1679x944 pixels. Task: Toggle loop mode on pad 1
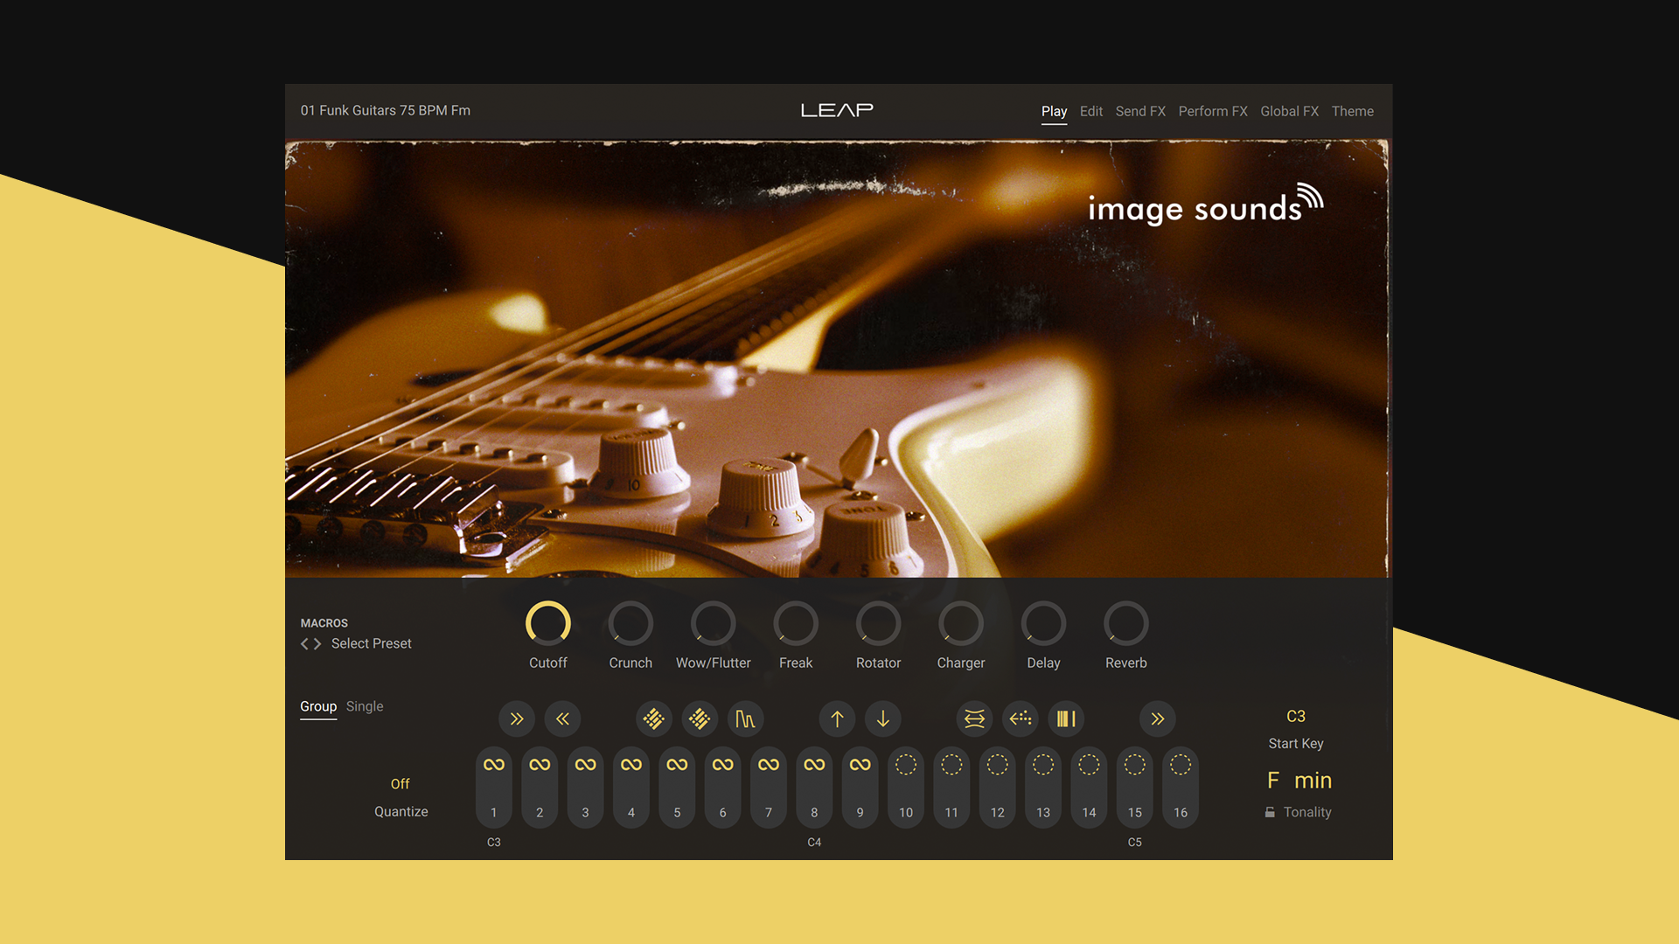pos(493,763)
